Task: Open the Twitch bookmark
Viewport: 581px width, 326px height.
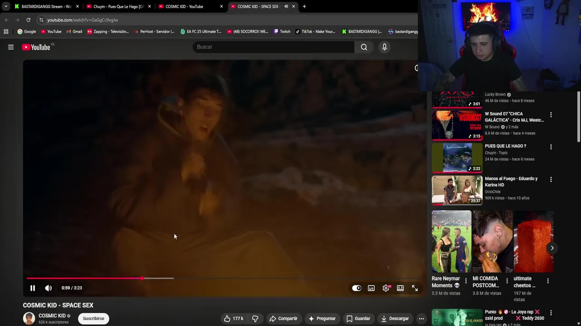Action: tap(281, 32)
